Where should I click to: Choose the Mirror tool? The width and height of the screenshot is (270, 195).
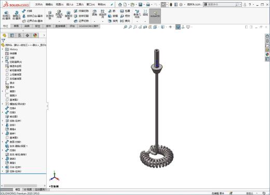point(125,21)
